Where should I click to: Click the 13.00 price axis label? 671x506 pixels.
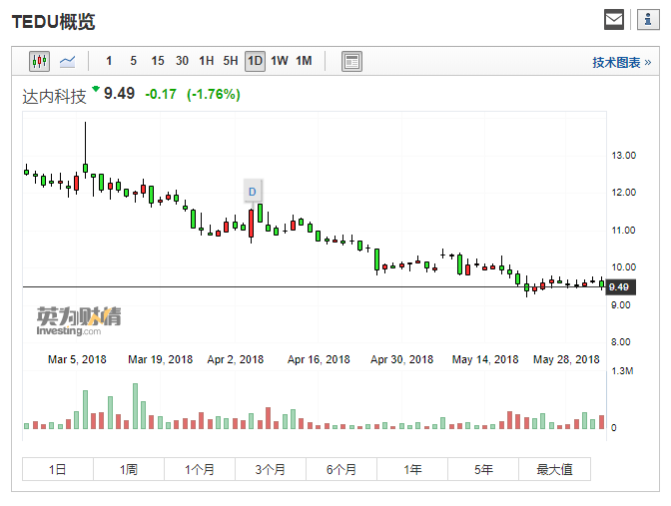(x=623, y=156)
